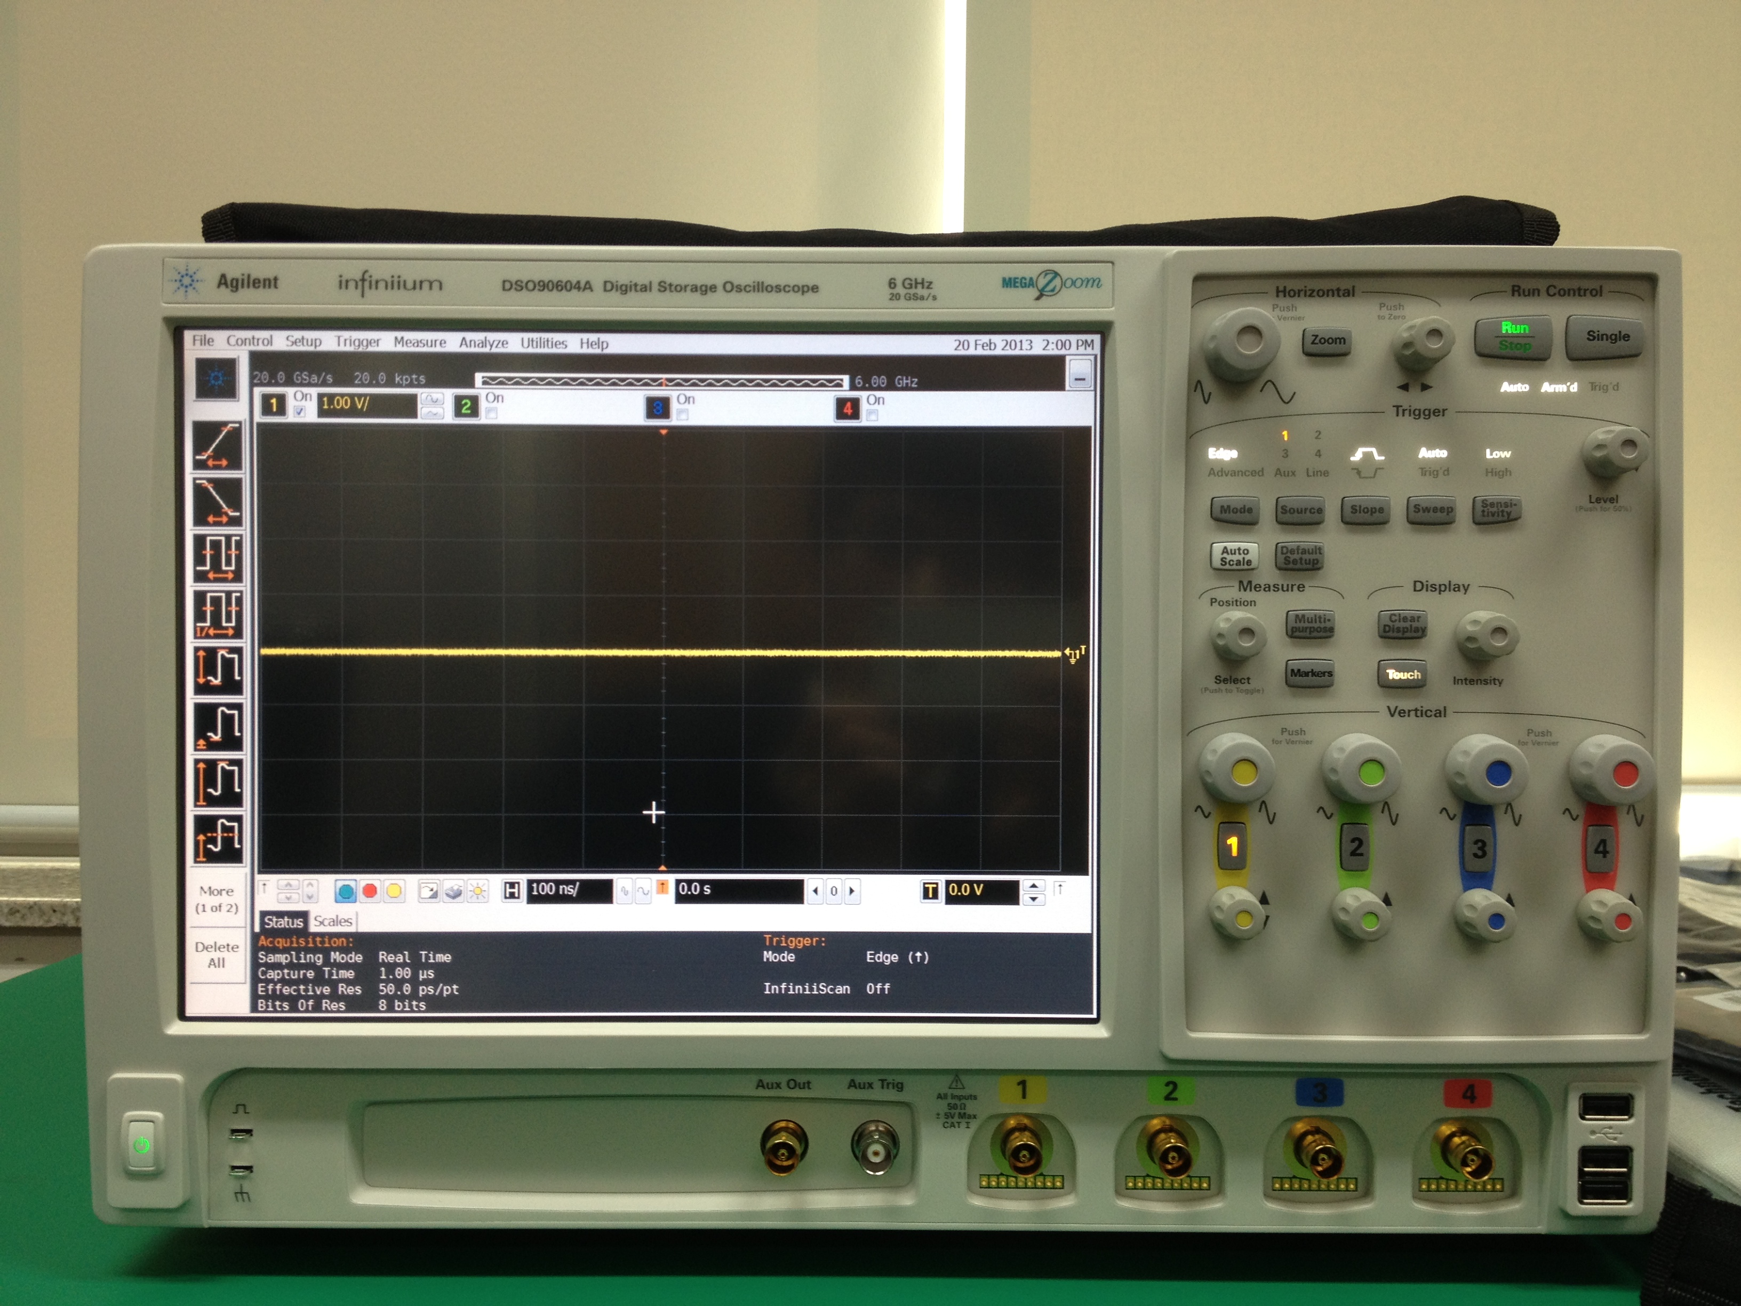Select the rise time measurement icon
1741x1306 pixels.
218,445
